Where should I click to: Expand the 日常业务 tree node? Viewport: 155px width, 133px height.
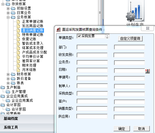coord(8,13)
